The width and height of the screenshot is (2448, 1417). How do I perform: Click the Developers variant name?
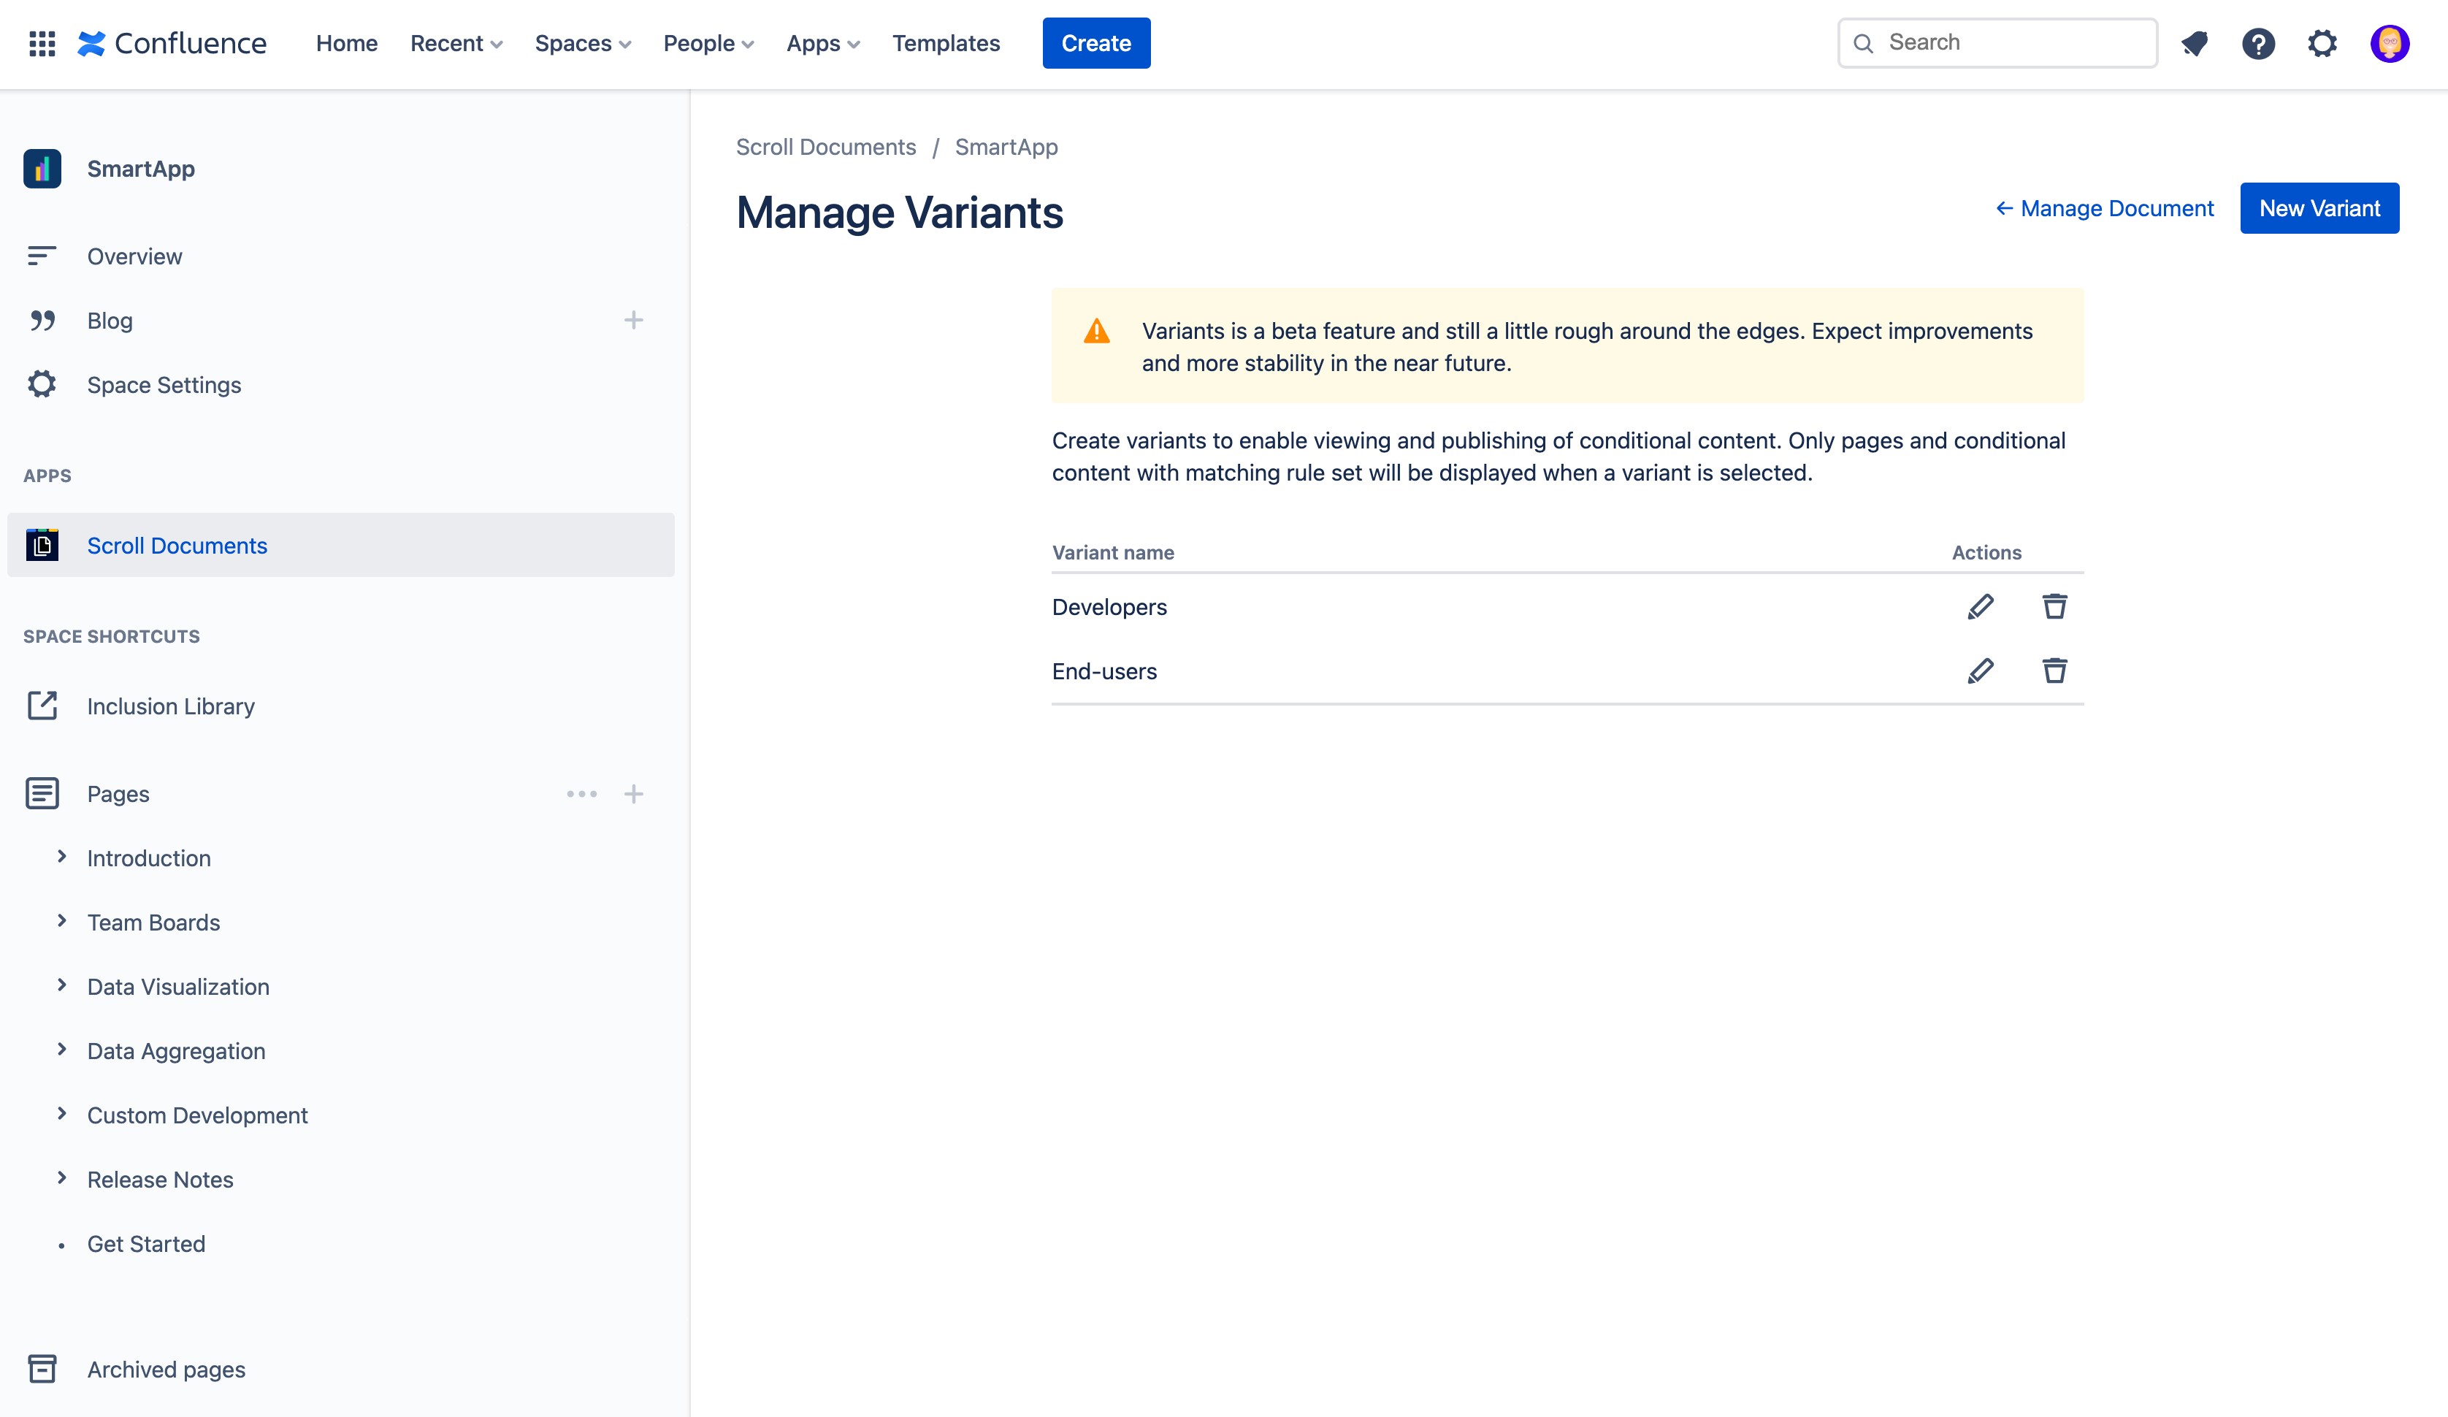pyautogui.click(x=1109, y=606)
